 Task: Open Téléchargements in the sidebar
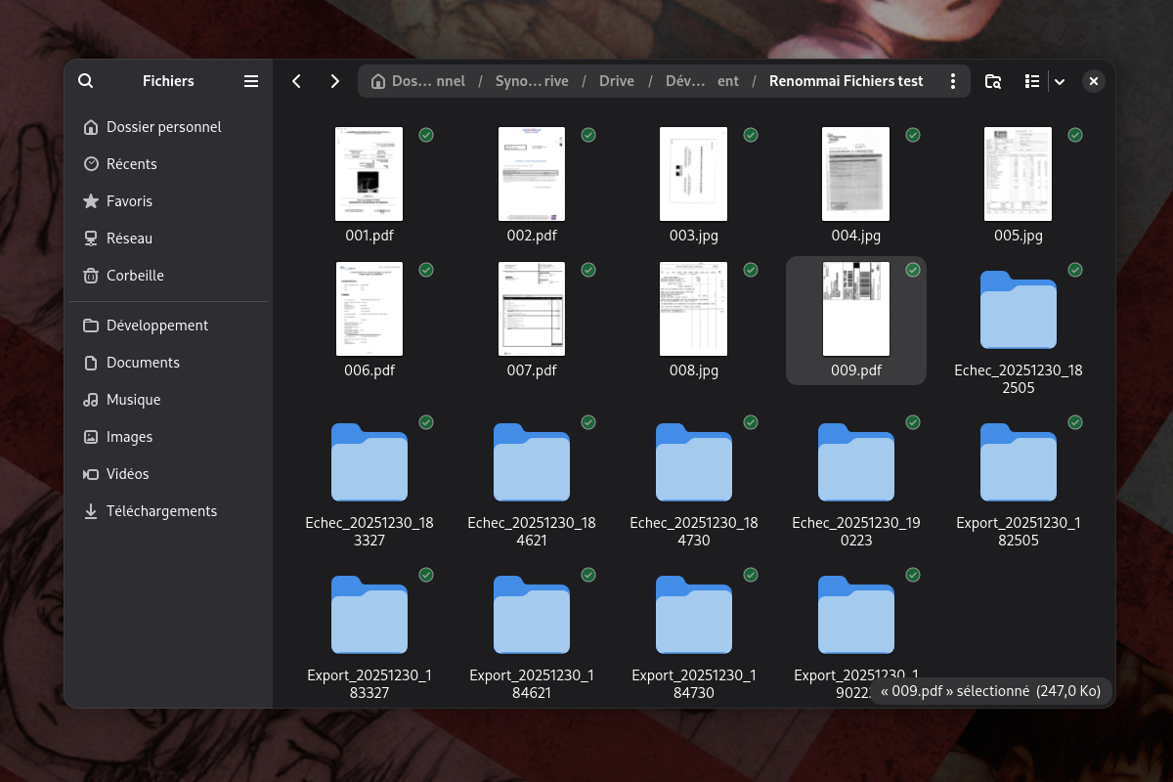click(x=161, y=511)
